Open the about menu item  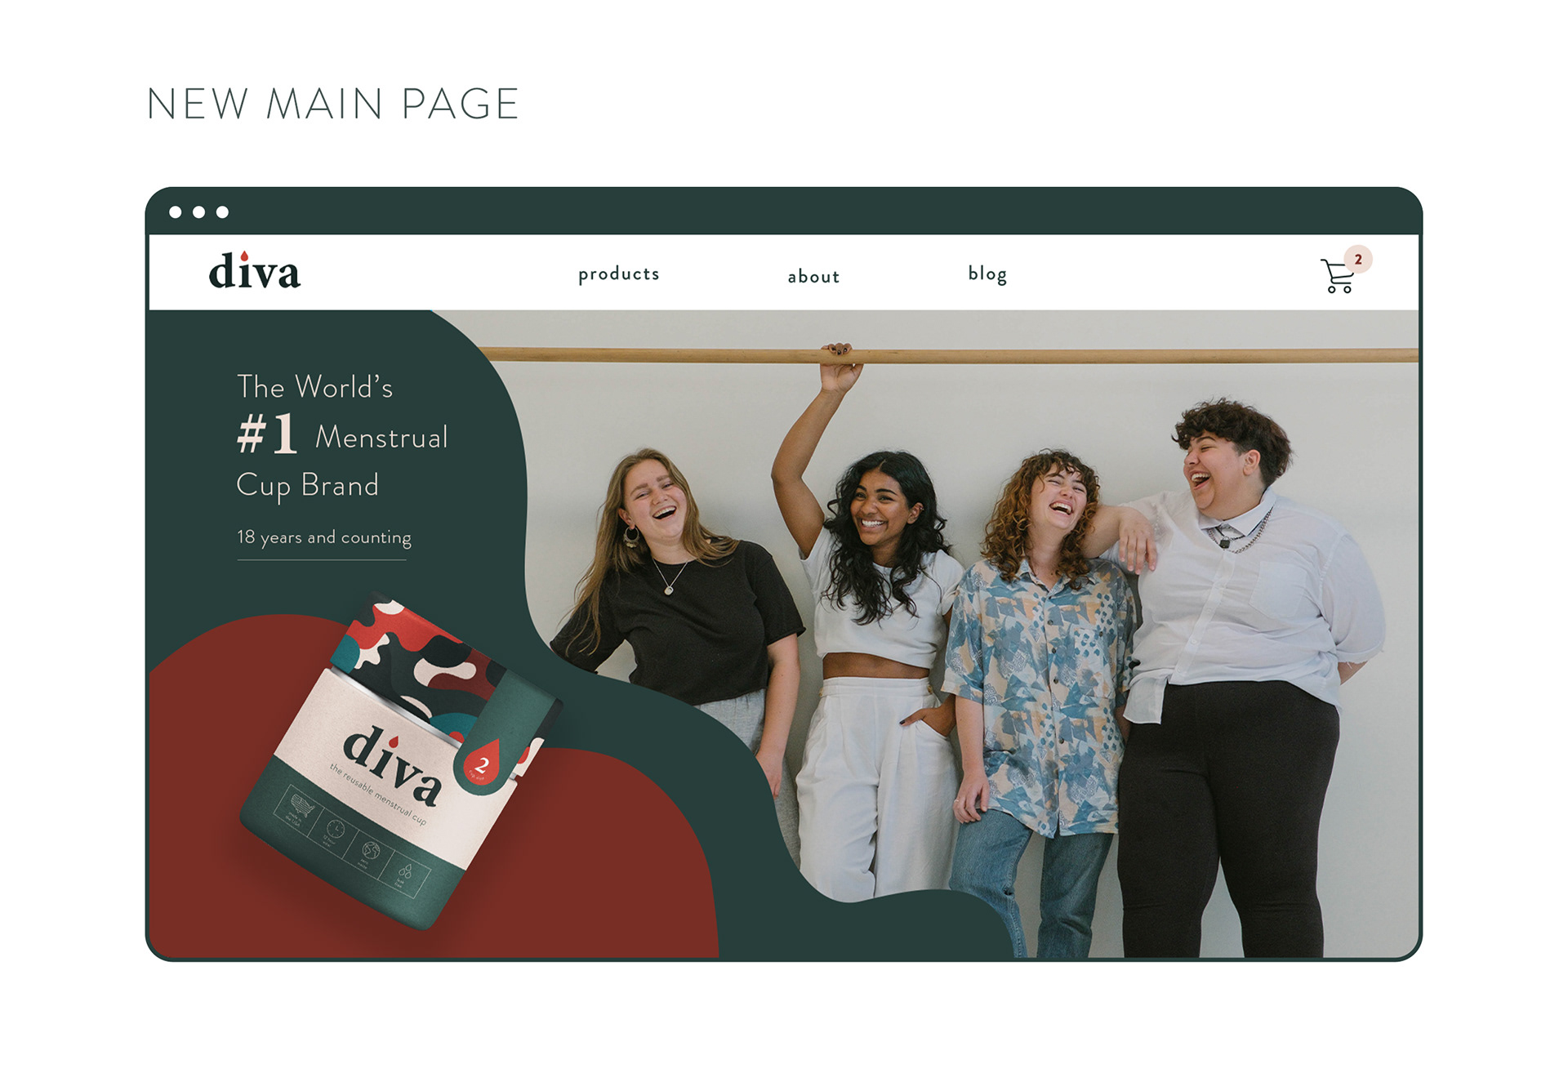tap(813, 277)
